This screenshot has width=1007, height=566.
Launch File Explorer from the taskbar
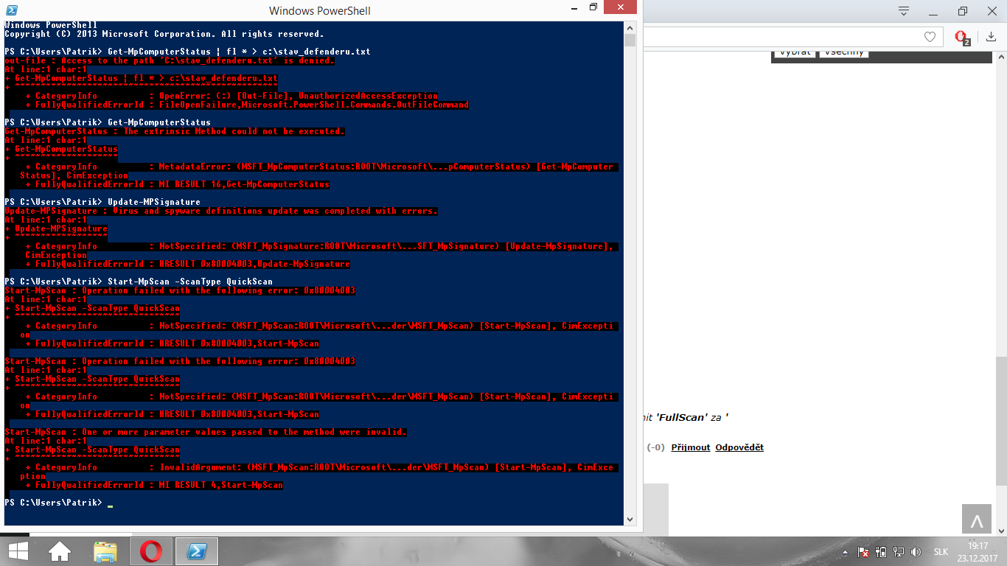point(105,551)
